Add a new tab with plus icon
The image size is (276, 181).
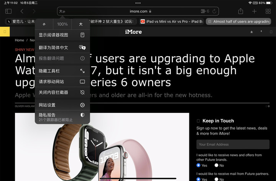255,11
